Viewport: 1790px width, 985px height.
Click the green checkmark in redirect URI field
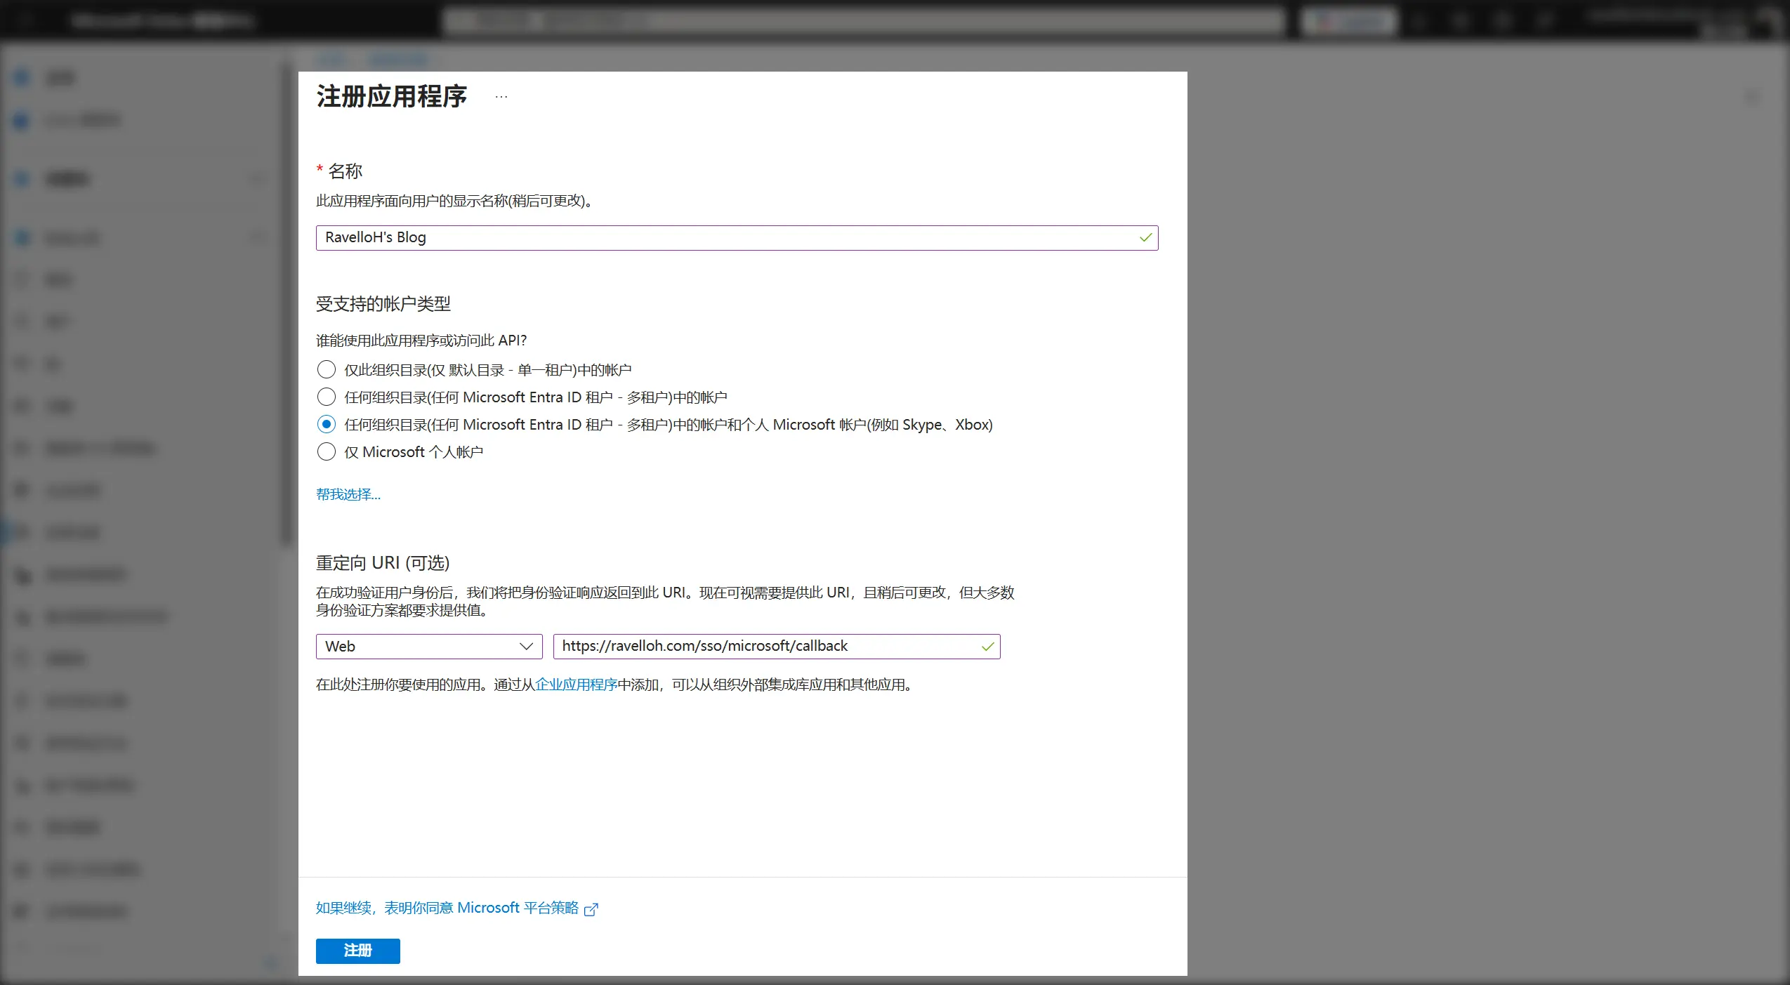(987, 647)
